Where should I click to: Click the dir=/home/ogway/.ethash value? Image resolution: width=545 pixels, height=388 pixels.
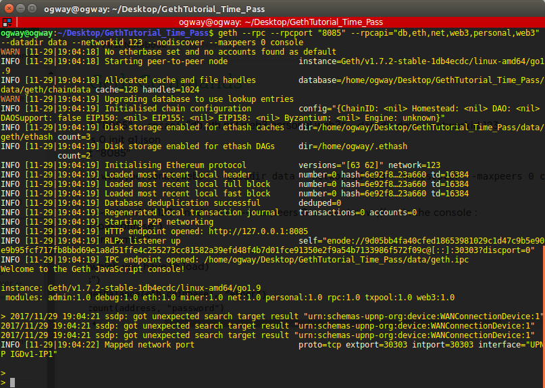353,146
